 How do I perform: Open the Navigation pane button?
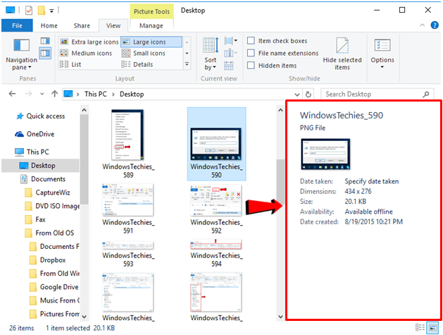tap(21, 54)
